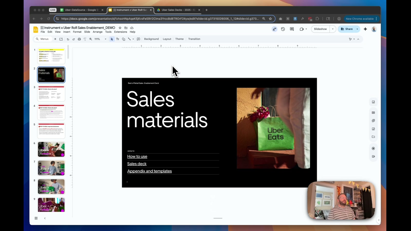This screenshot has height=231, width=411.
Task: Click the Share button
Action: tap(347, 29)
